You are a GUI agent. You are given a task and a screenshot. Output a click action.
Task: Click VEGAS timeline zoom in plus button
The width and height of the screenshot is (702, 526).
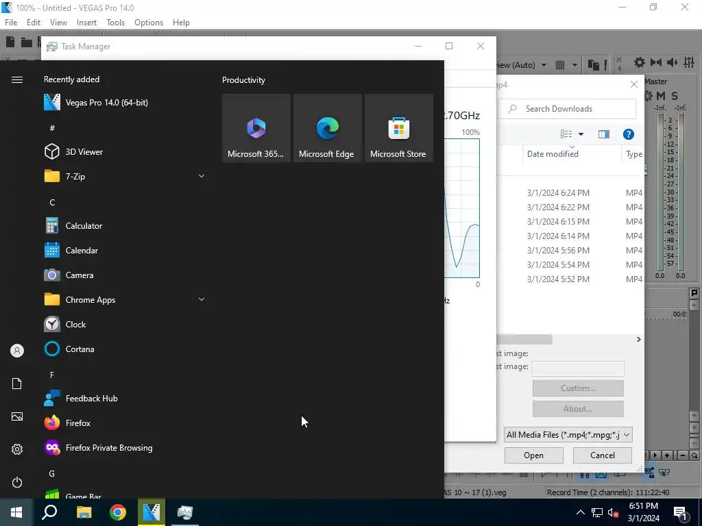click(x=667, y=455)
